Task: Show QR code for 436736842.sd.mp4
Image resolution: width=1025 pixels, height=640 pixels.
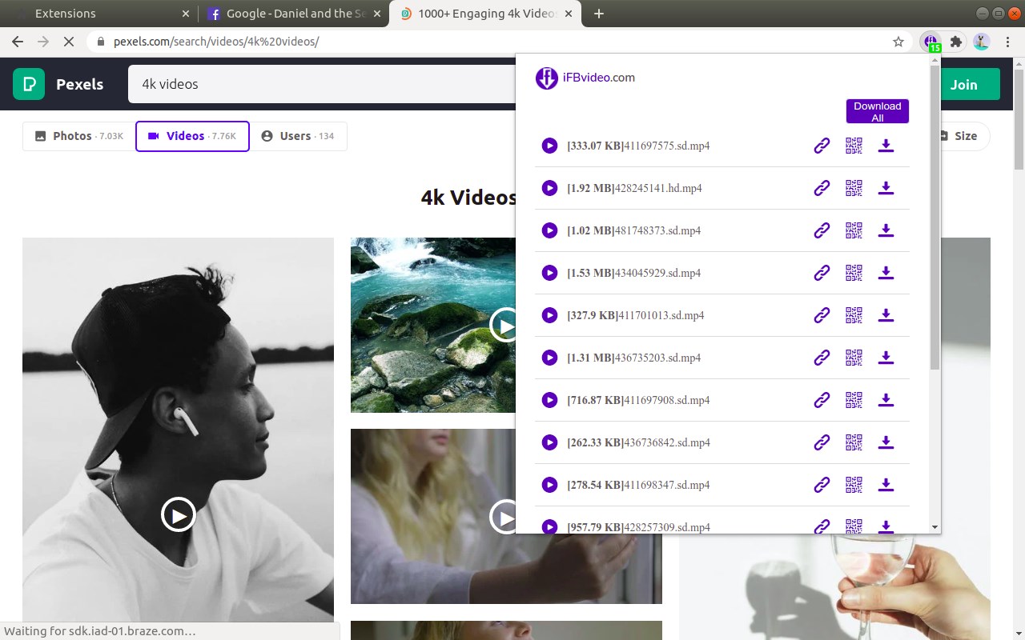Action: point(854,442)
